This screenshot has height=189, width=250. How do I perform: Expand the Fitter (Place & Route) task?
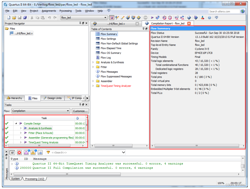pyautogui.click(x=21, y=133)
